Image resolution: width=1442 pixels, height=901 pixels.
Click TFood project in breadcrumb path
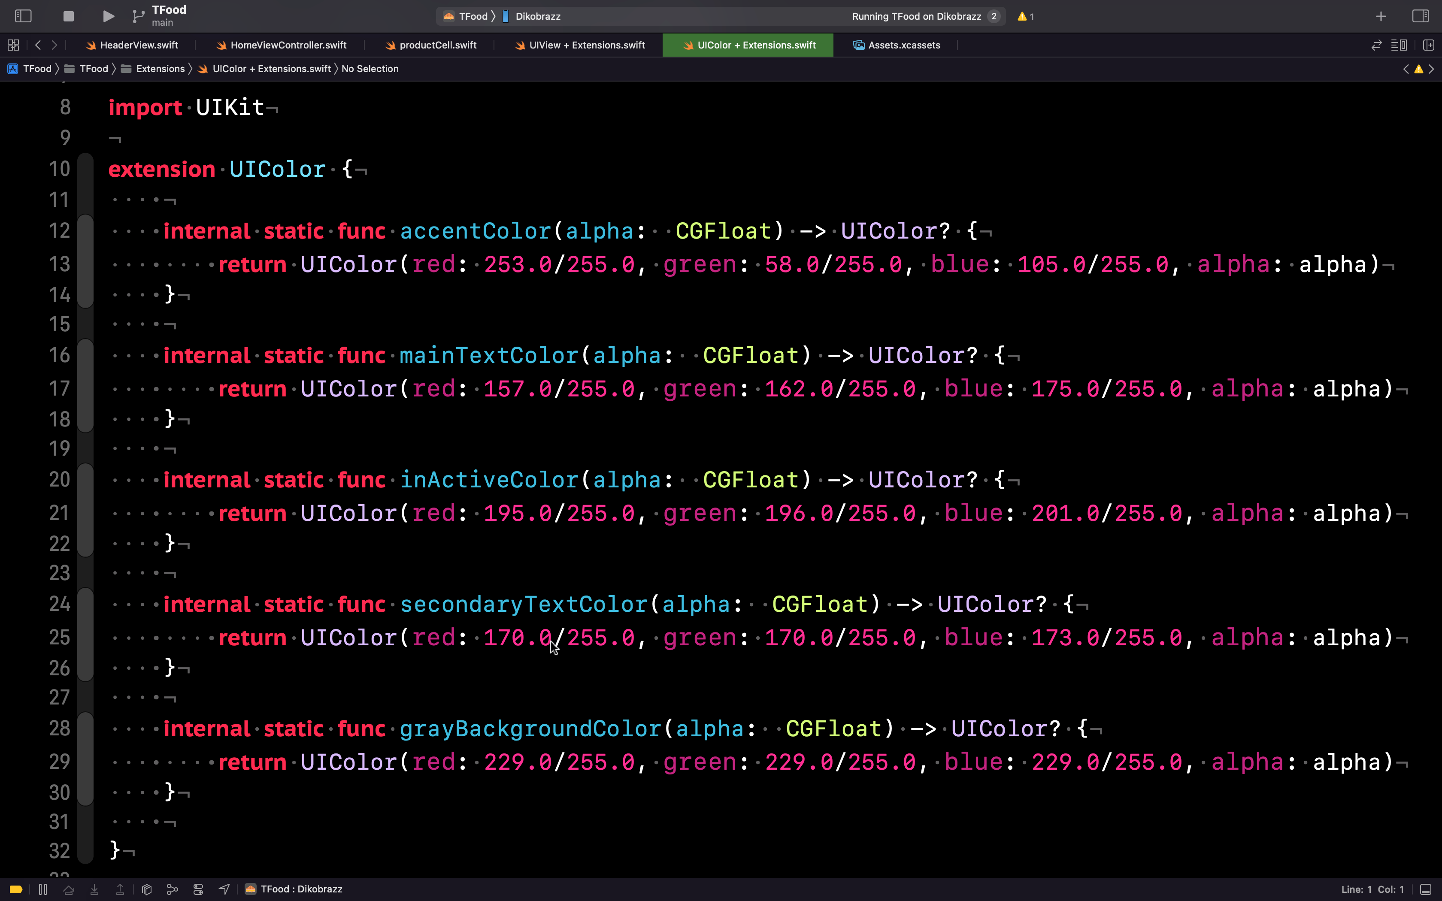click(x=30, y=69)
